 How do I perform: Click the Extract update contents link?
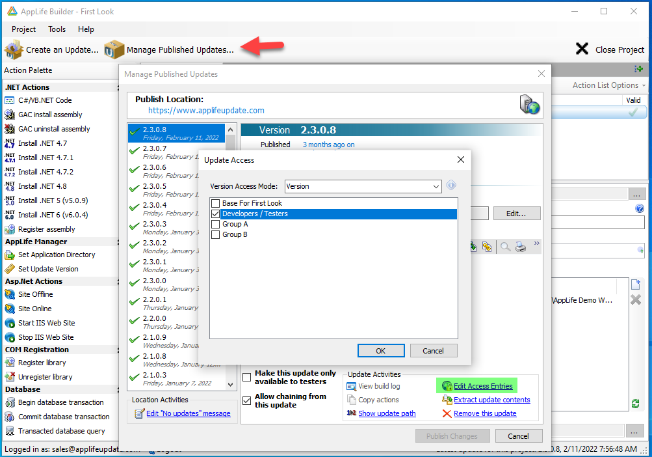click(492, 400)
